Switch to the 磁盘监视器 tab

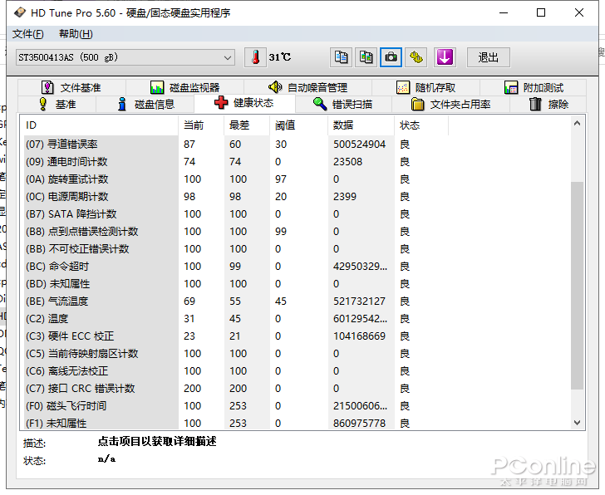click(x=185, y=87)
